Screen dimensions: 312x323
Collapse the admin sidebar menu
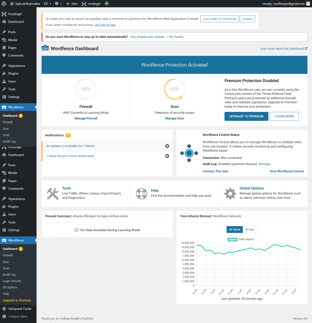point(18,316)
